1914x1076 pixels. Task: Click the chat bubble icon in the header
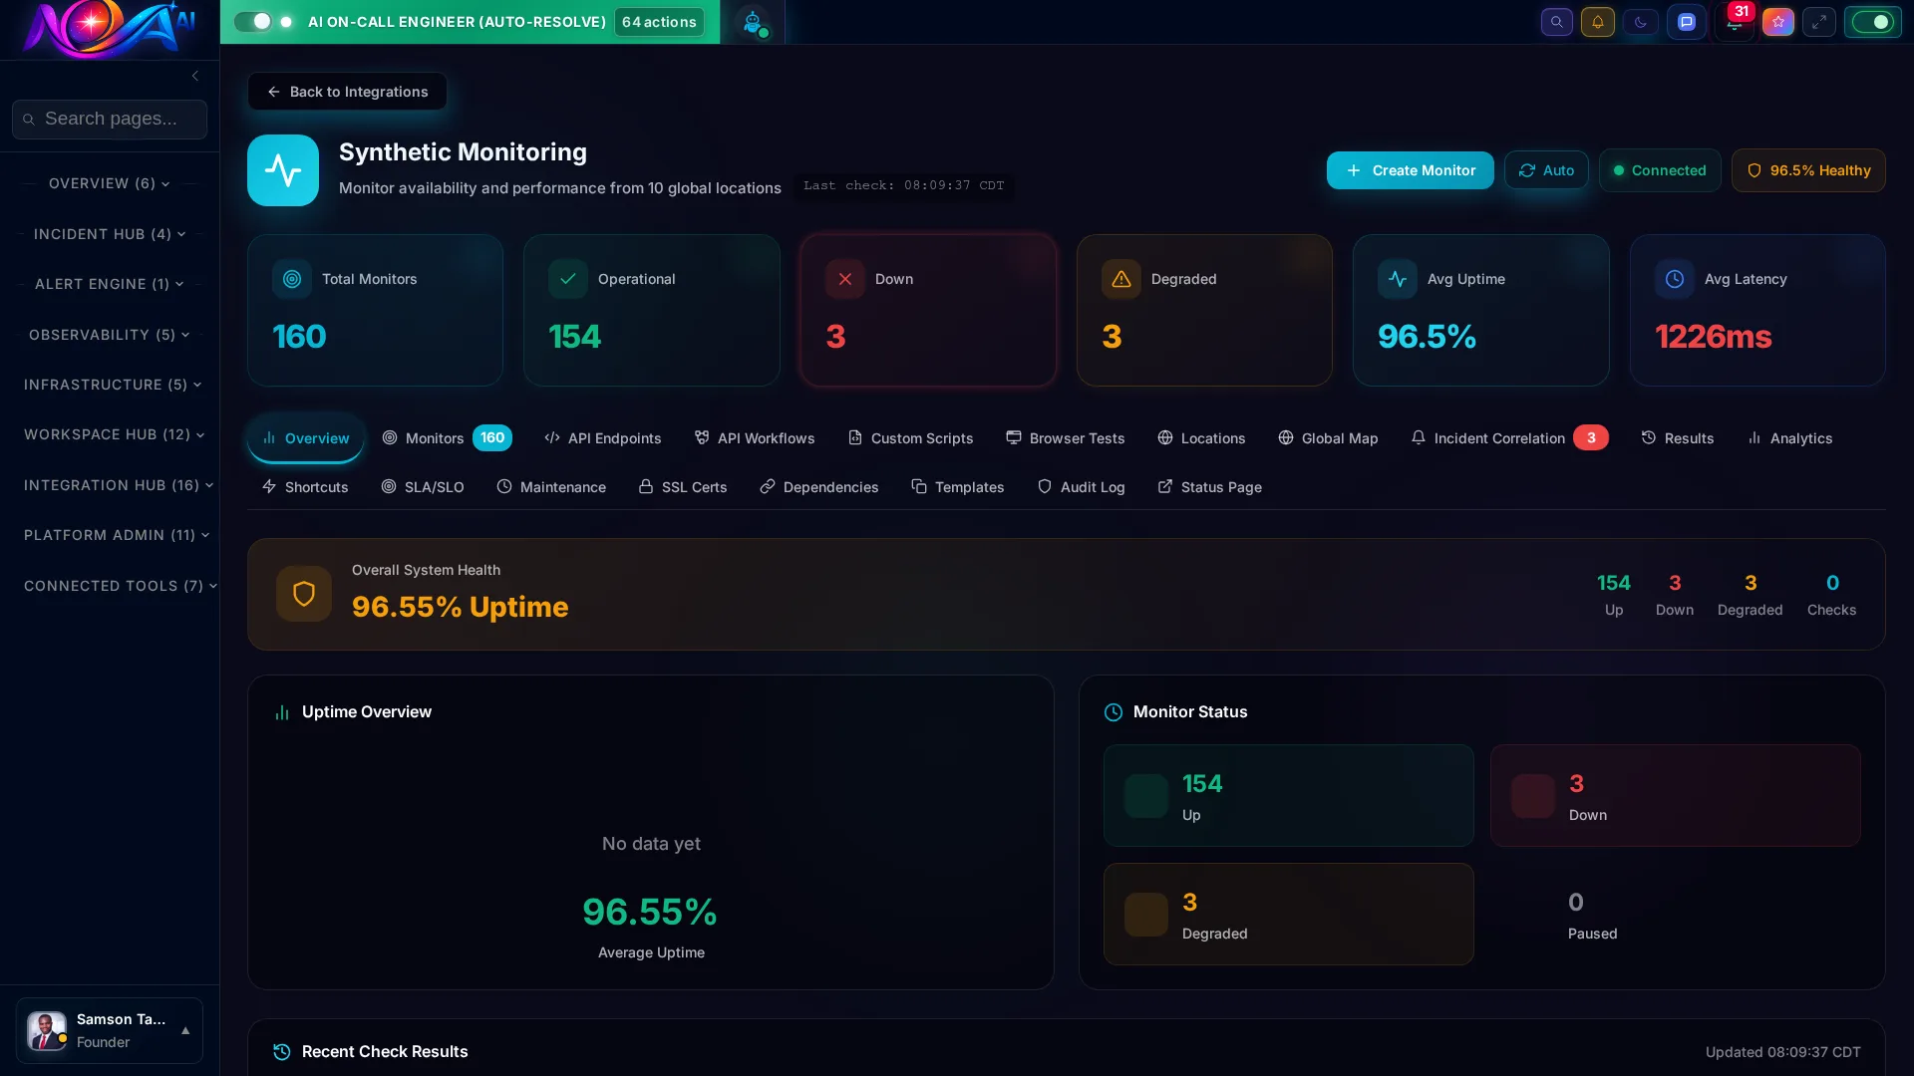coord(1687,22)
